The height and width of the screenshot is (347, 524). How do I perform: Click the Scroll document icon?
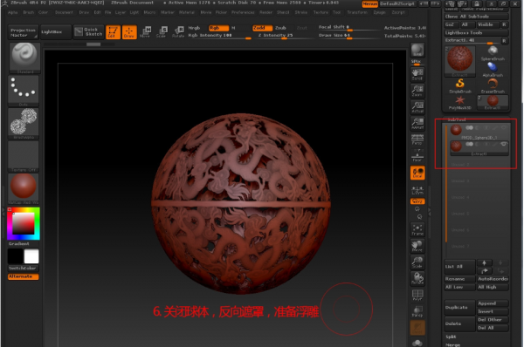pos(417,74)
